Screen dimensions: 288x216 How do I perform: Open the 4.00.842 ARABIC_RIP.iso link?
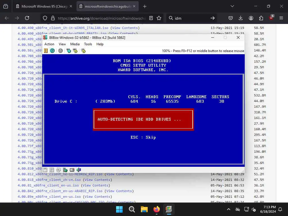click(x=60, y=191)
